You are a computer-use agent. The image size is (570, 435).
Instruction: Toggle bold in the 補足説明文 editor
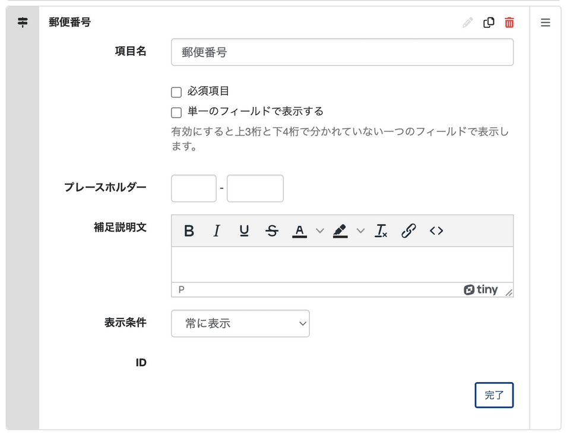pos(189,231)
